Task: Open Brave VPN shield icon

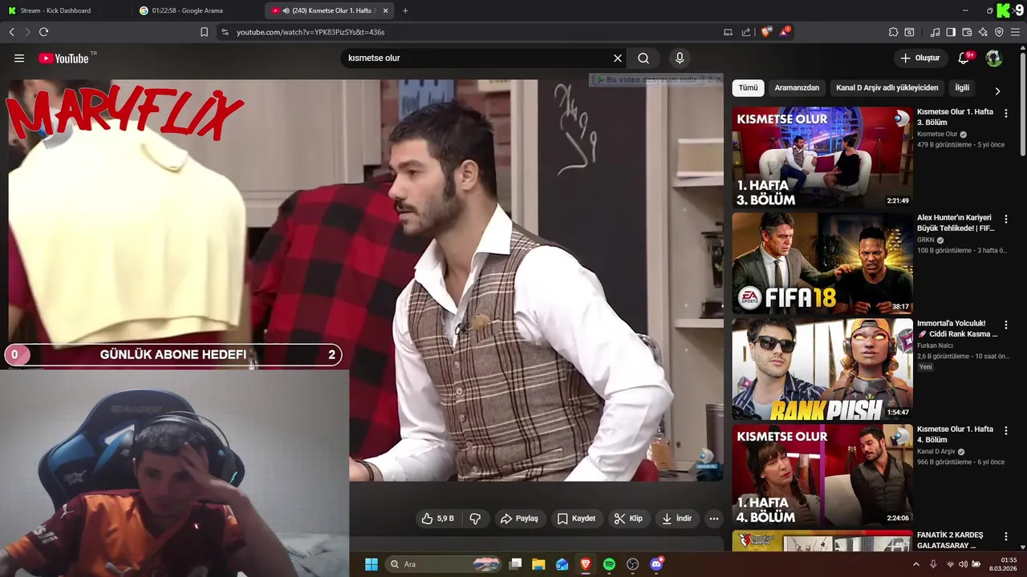Action: pyautogui.click(x=999, y=32)
